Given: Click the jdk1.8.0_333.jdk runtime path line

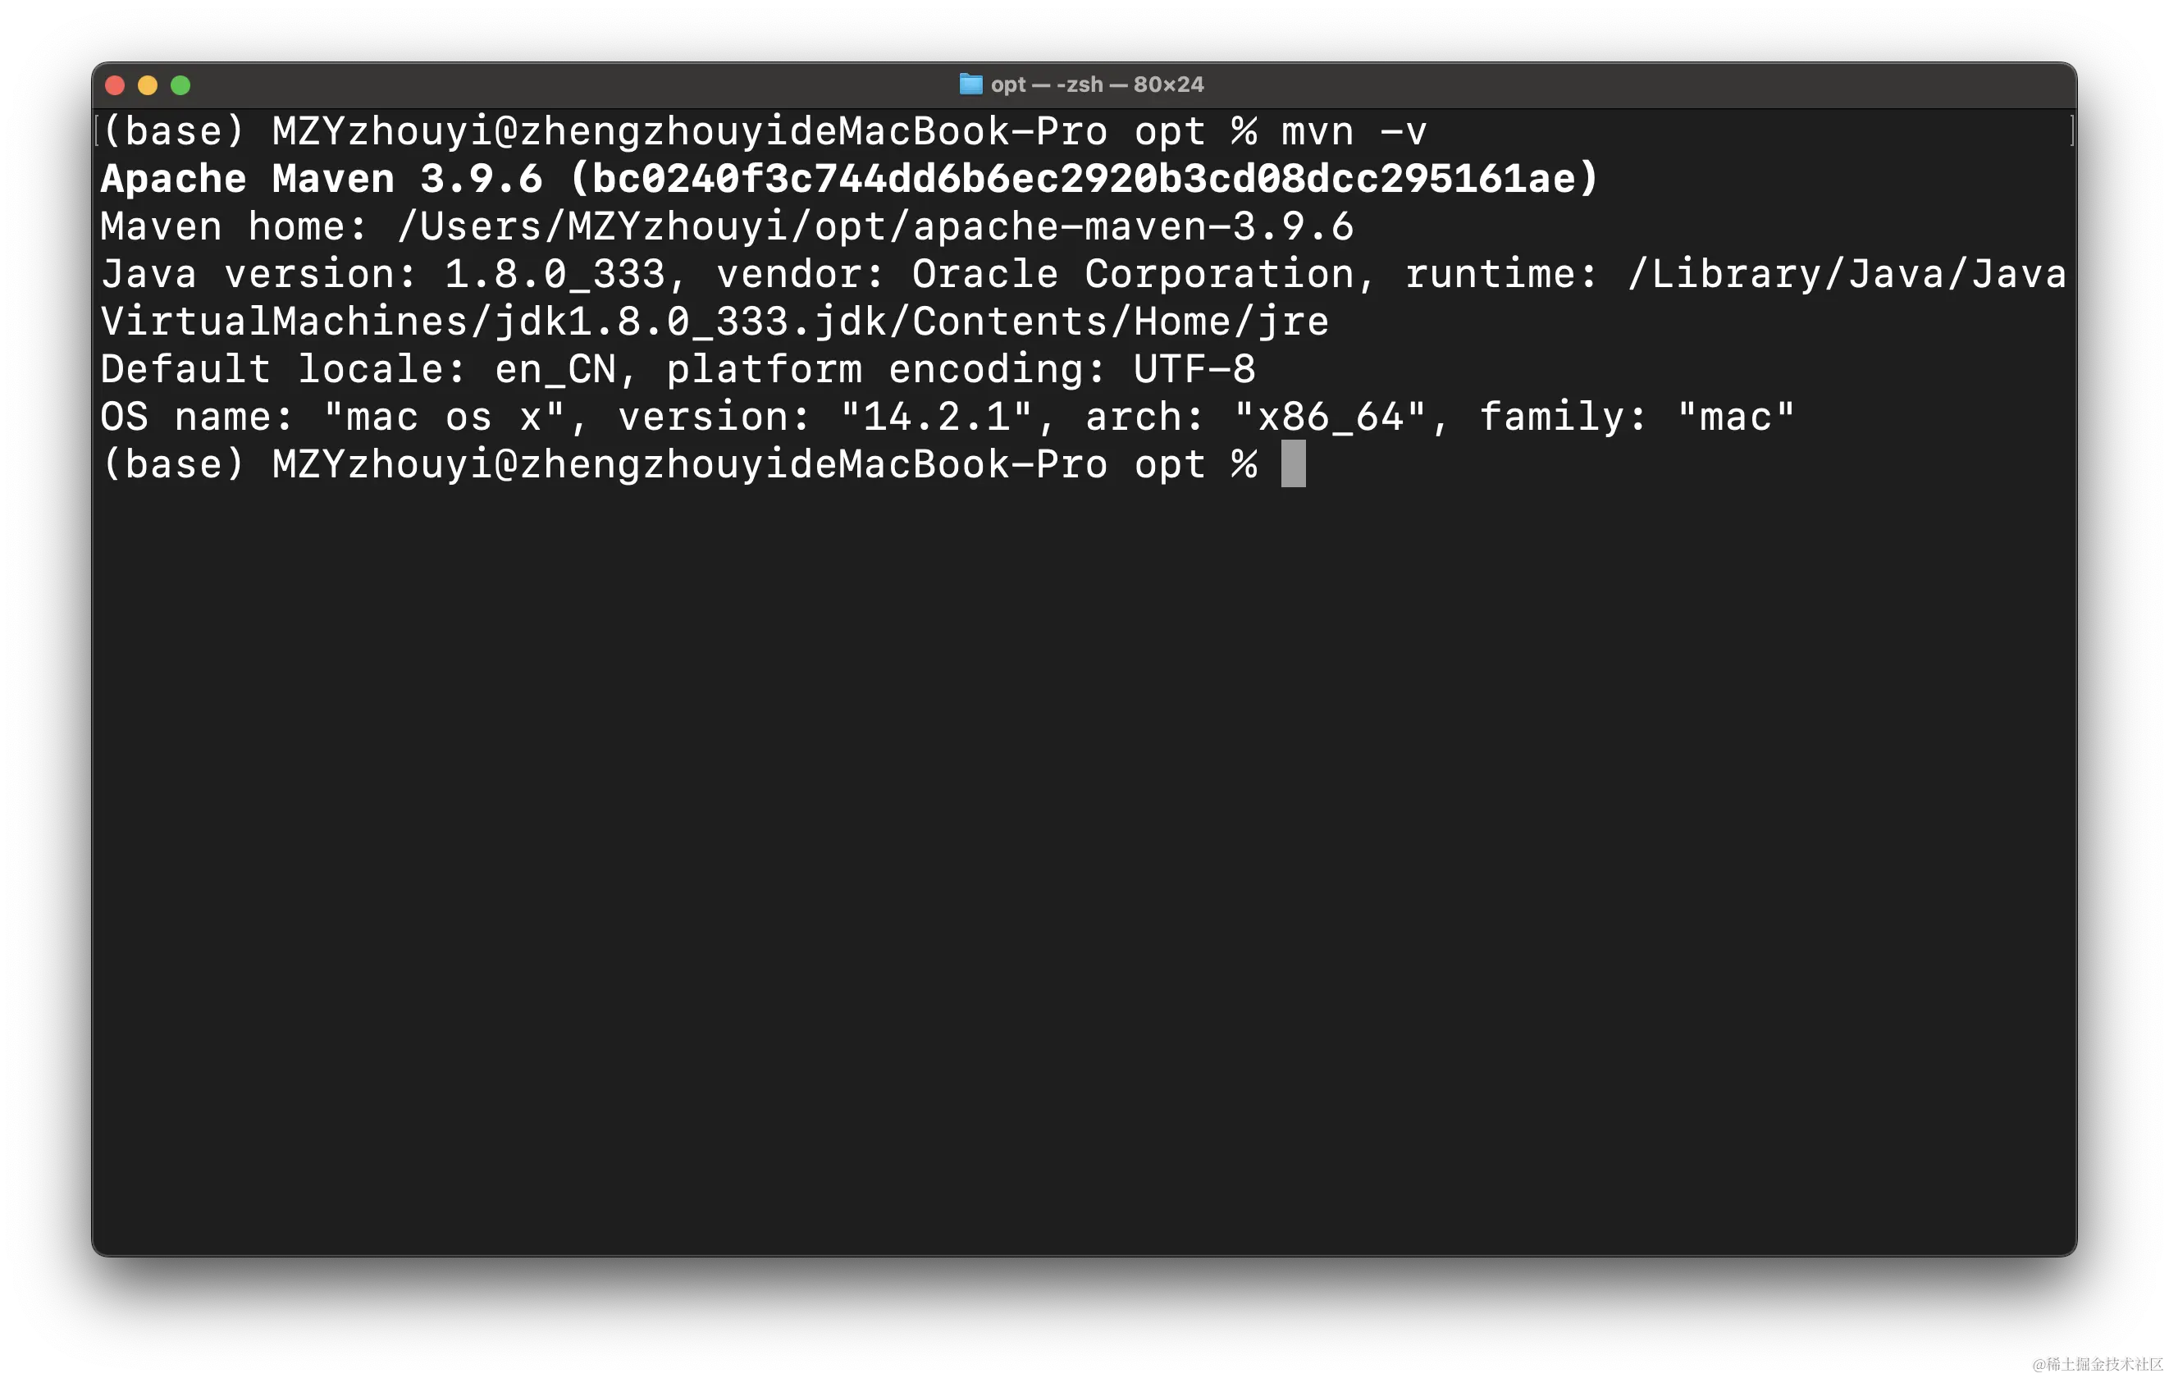Looking at the screenshot, I should pos(715,322).
